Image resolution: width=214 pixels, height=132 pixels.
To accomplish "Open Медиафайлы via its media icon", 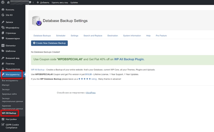I will pos(3,28).
